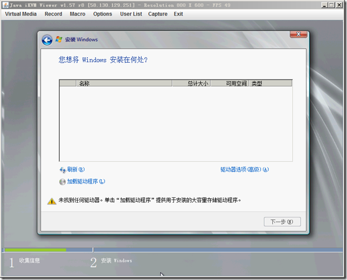Click the 您想将 Windows 安装在何处 heading
Viewport: 347px width, 280px height.
tap(103, 60)
